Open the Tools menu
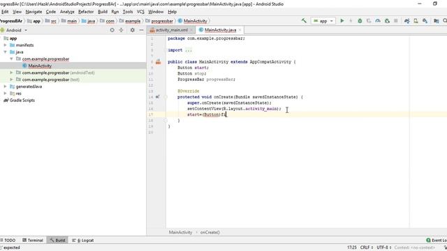 (128, 12)
